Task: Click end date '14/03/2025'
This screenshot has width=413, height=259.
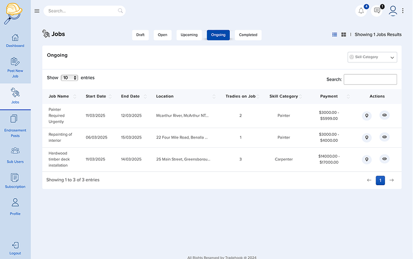Action: [x=131, y=159]
